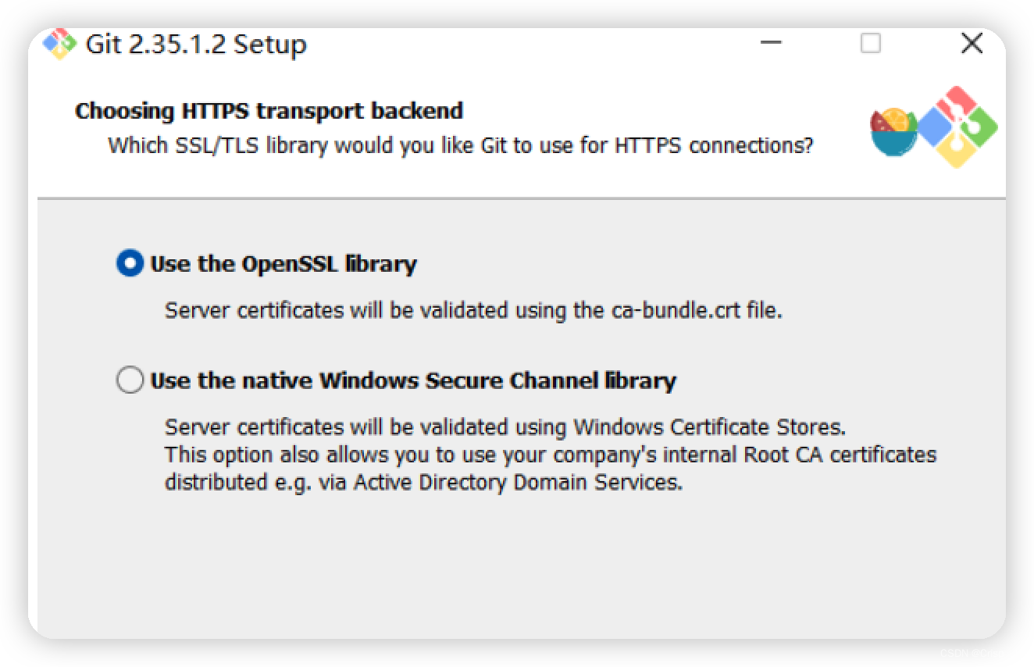Click the 'Active Directory Domain Services' line
The height and width of the screenshot is (667, 1034).
coord(424,482)
